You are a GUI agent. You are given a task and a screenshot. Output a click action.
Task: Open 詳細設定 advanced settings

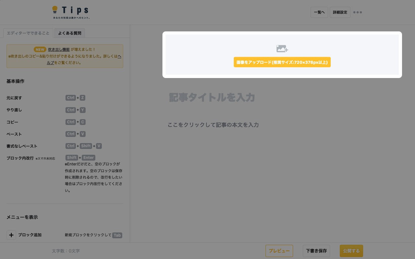coord(340,12)
